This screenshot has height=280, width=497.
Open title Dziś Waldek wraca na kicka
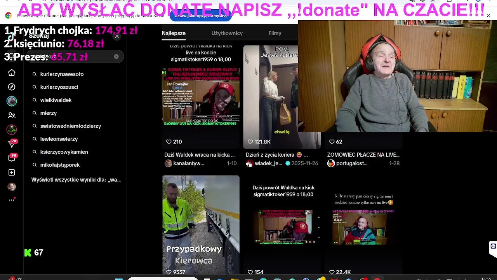(200, 155)
